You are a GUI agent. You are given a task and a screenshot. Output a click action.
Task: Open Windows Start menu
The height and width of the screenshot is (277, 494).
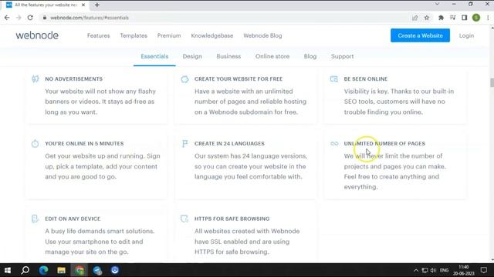8,270
